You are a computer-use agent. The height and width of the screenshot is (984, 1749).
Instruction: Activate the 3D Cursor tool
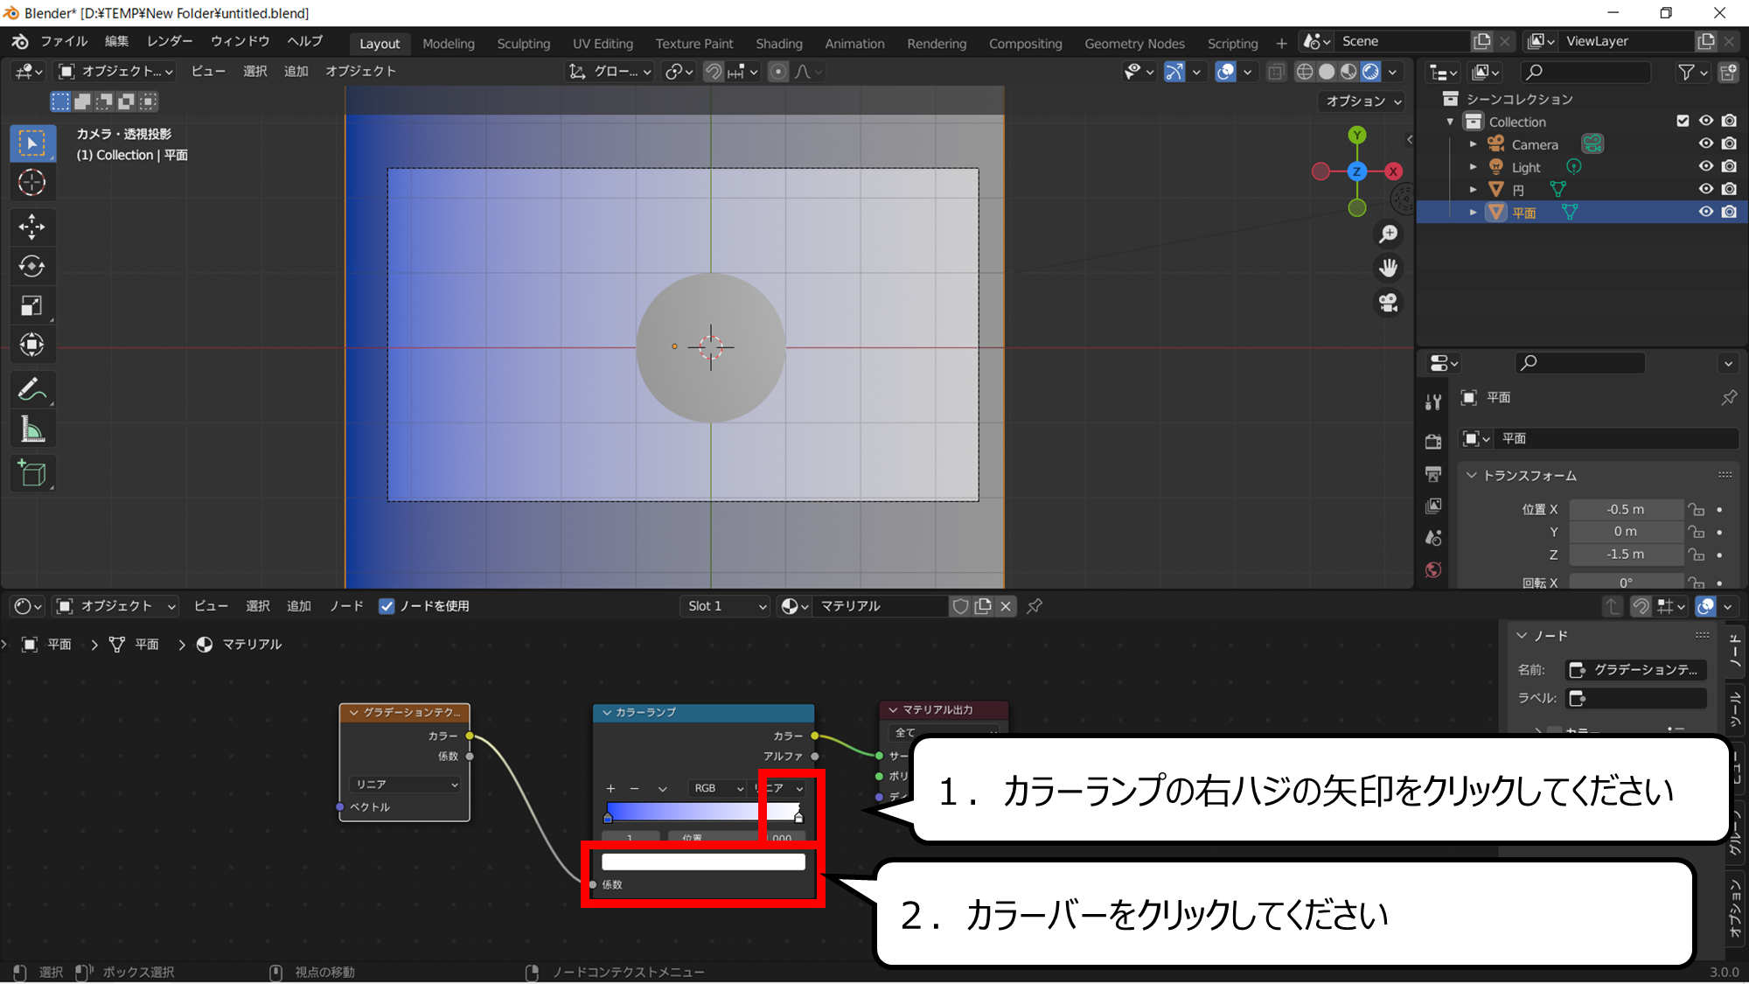32,183
